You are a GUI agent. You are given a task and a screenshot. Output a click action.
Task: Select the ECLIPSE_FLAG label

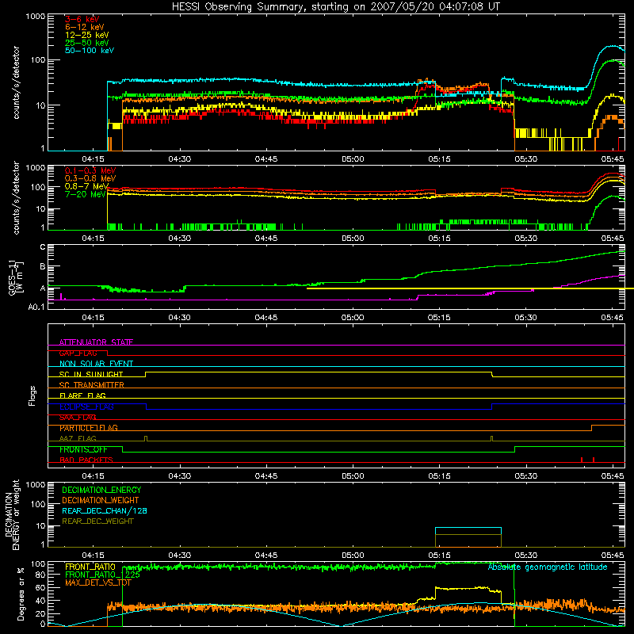tap(86, 407)
